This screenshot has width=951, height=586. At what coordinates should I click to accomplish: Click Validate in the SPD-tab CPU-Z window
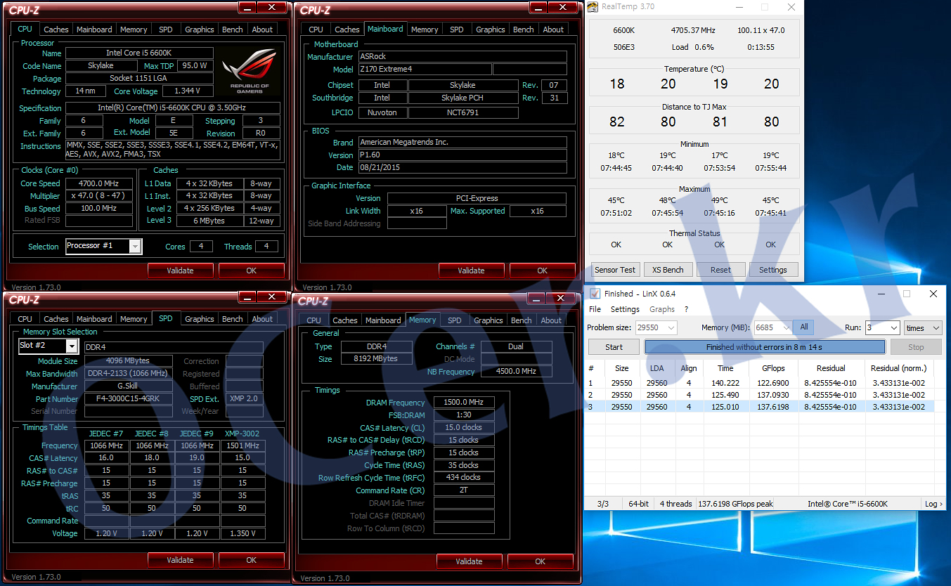181,560
